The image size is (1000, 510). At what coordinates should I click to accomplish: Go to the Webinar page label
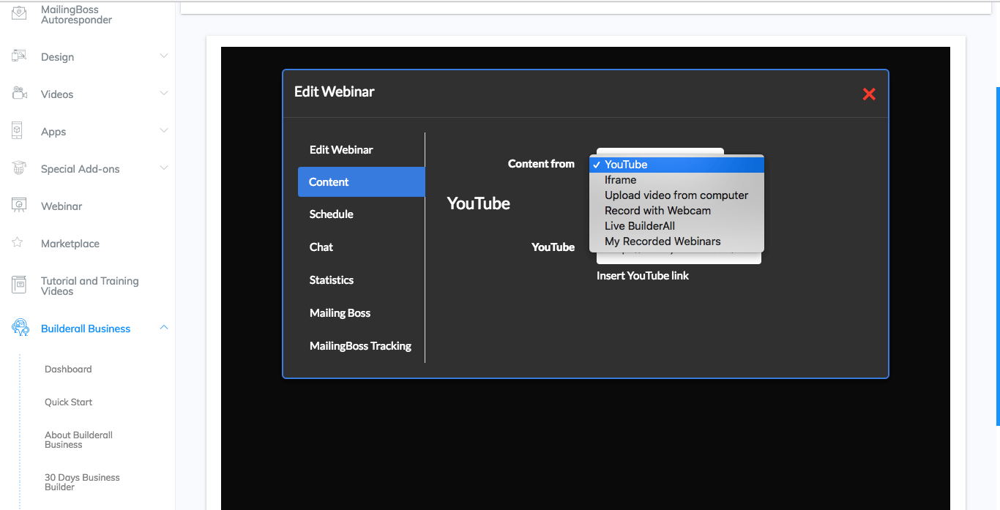[x=61, y=206]
